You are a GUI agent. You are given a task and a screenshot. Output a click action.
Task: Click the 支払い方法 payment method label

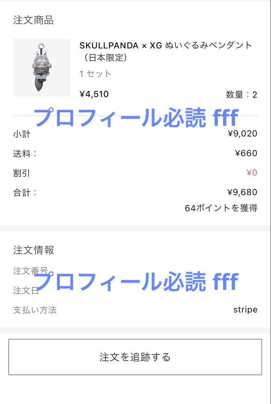pyautogui.click(x=35, y=310)
